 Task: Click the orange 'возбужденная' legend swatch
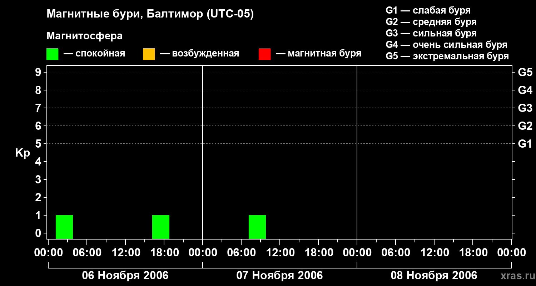pos(149,54)
